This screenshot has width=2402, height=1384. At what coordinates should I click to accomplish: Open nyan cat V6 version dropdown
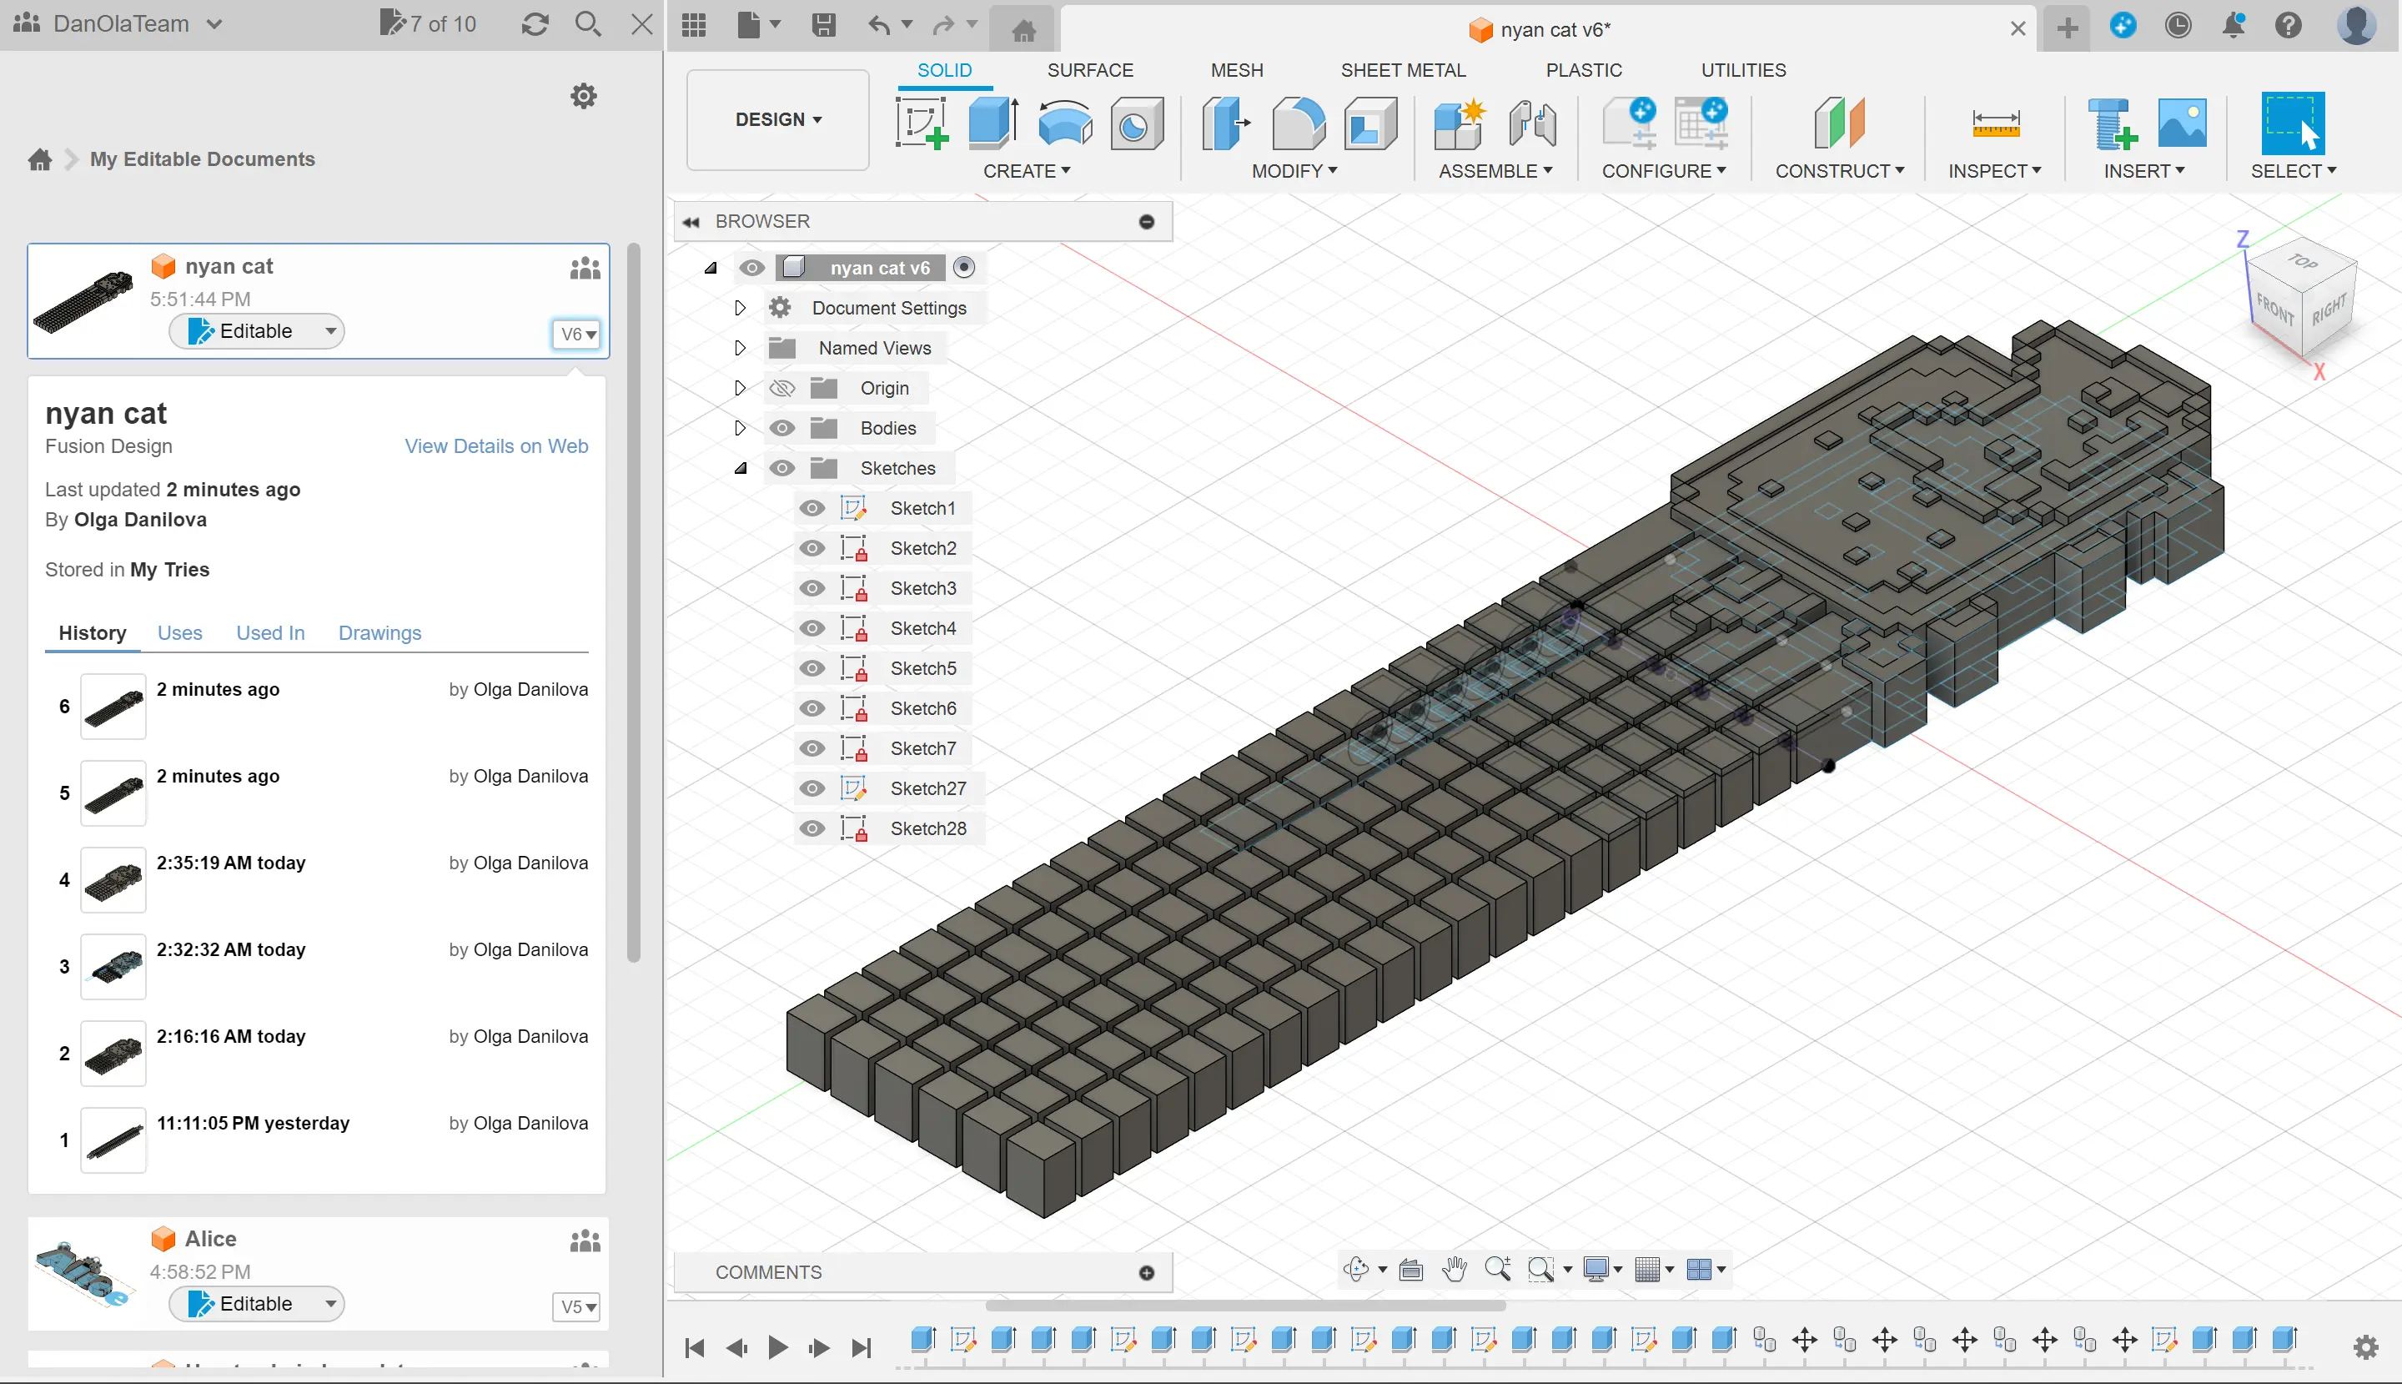577,334
